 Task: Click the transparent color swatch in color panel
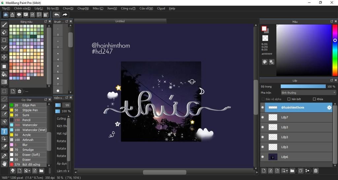[265, 38]
